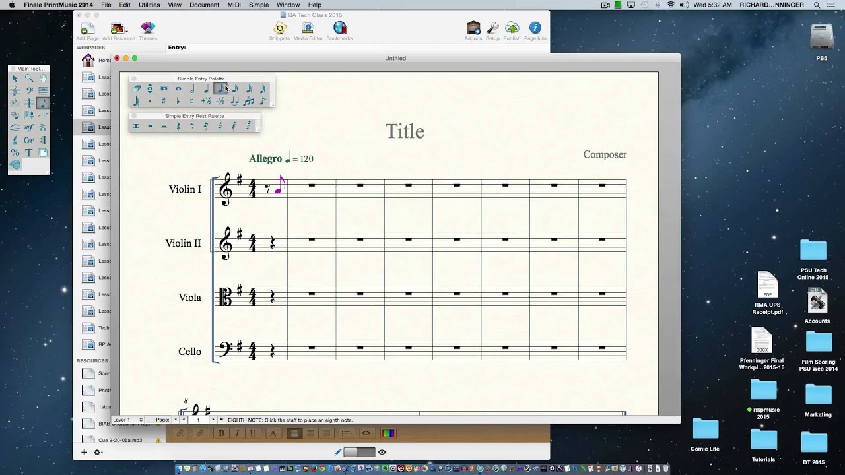Select the natural accidental in Simple Entry Palette

click(x=192, y=101)
